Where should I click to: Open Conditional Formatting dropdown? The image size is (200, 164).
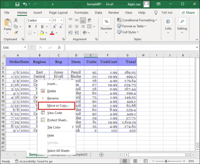[137, 20]
